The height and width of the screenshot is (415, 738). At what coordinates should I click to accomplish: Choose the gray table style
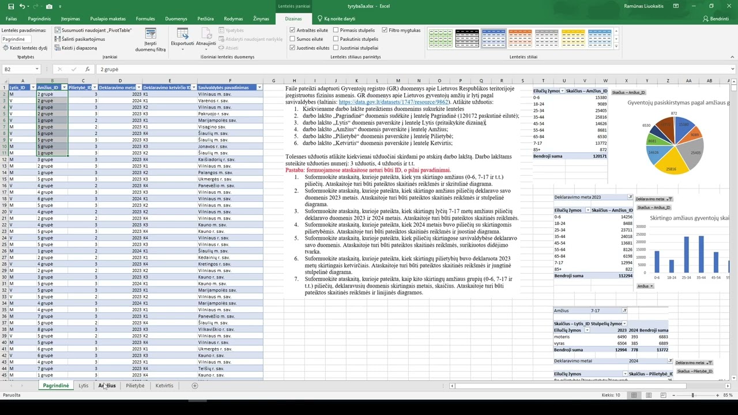(x=547, y=39)
